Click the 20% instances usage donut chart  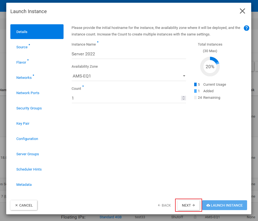(x=210, y=67)
